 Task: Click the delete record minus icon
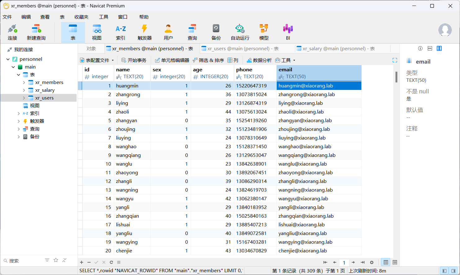coord(89,262)
